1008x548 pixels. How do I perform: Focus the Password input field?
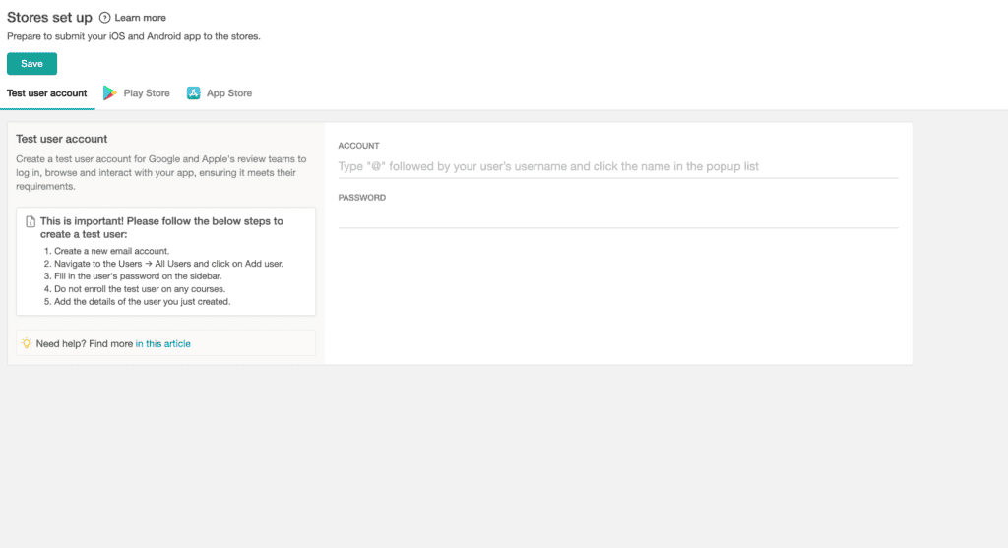(617, 217)
